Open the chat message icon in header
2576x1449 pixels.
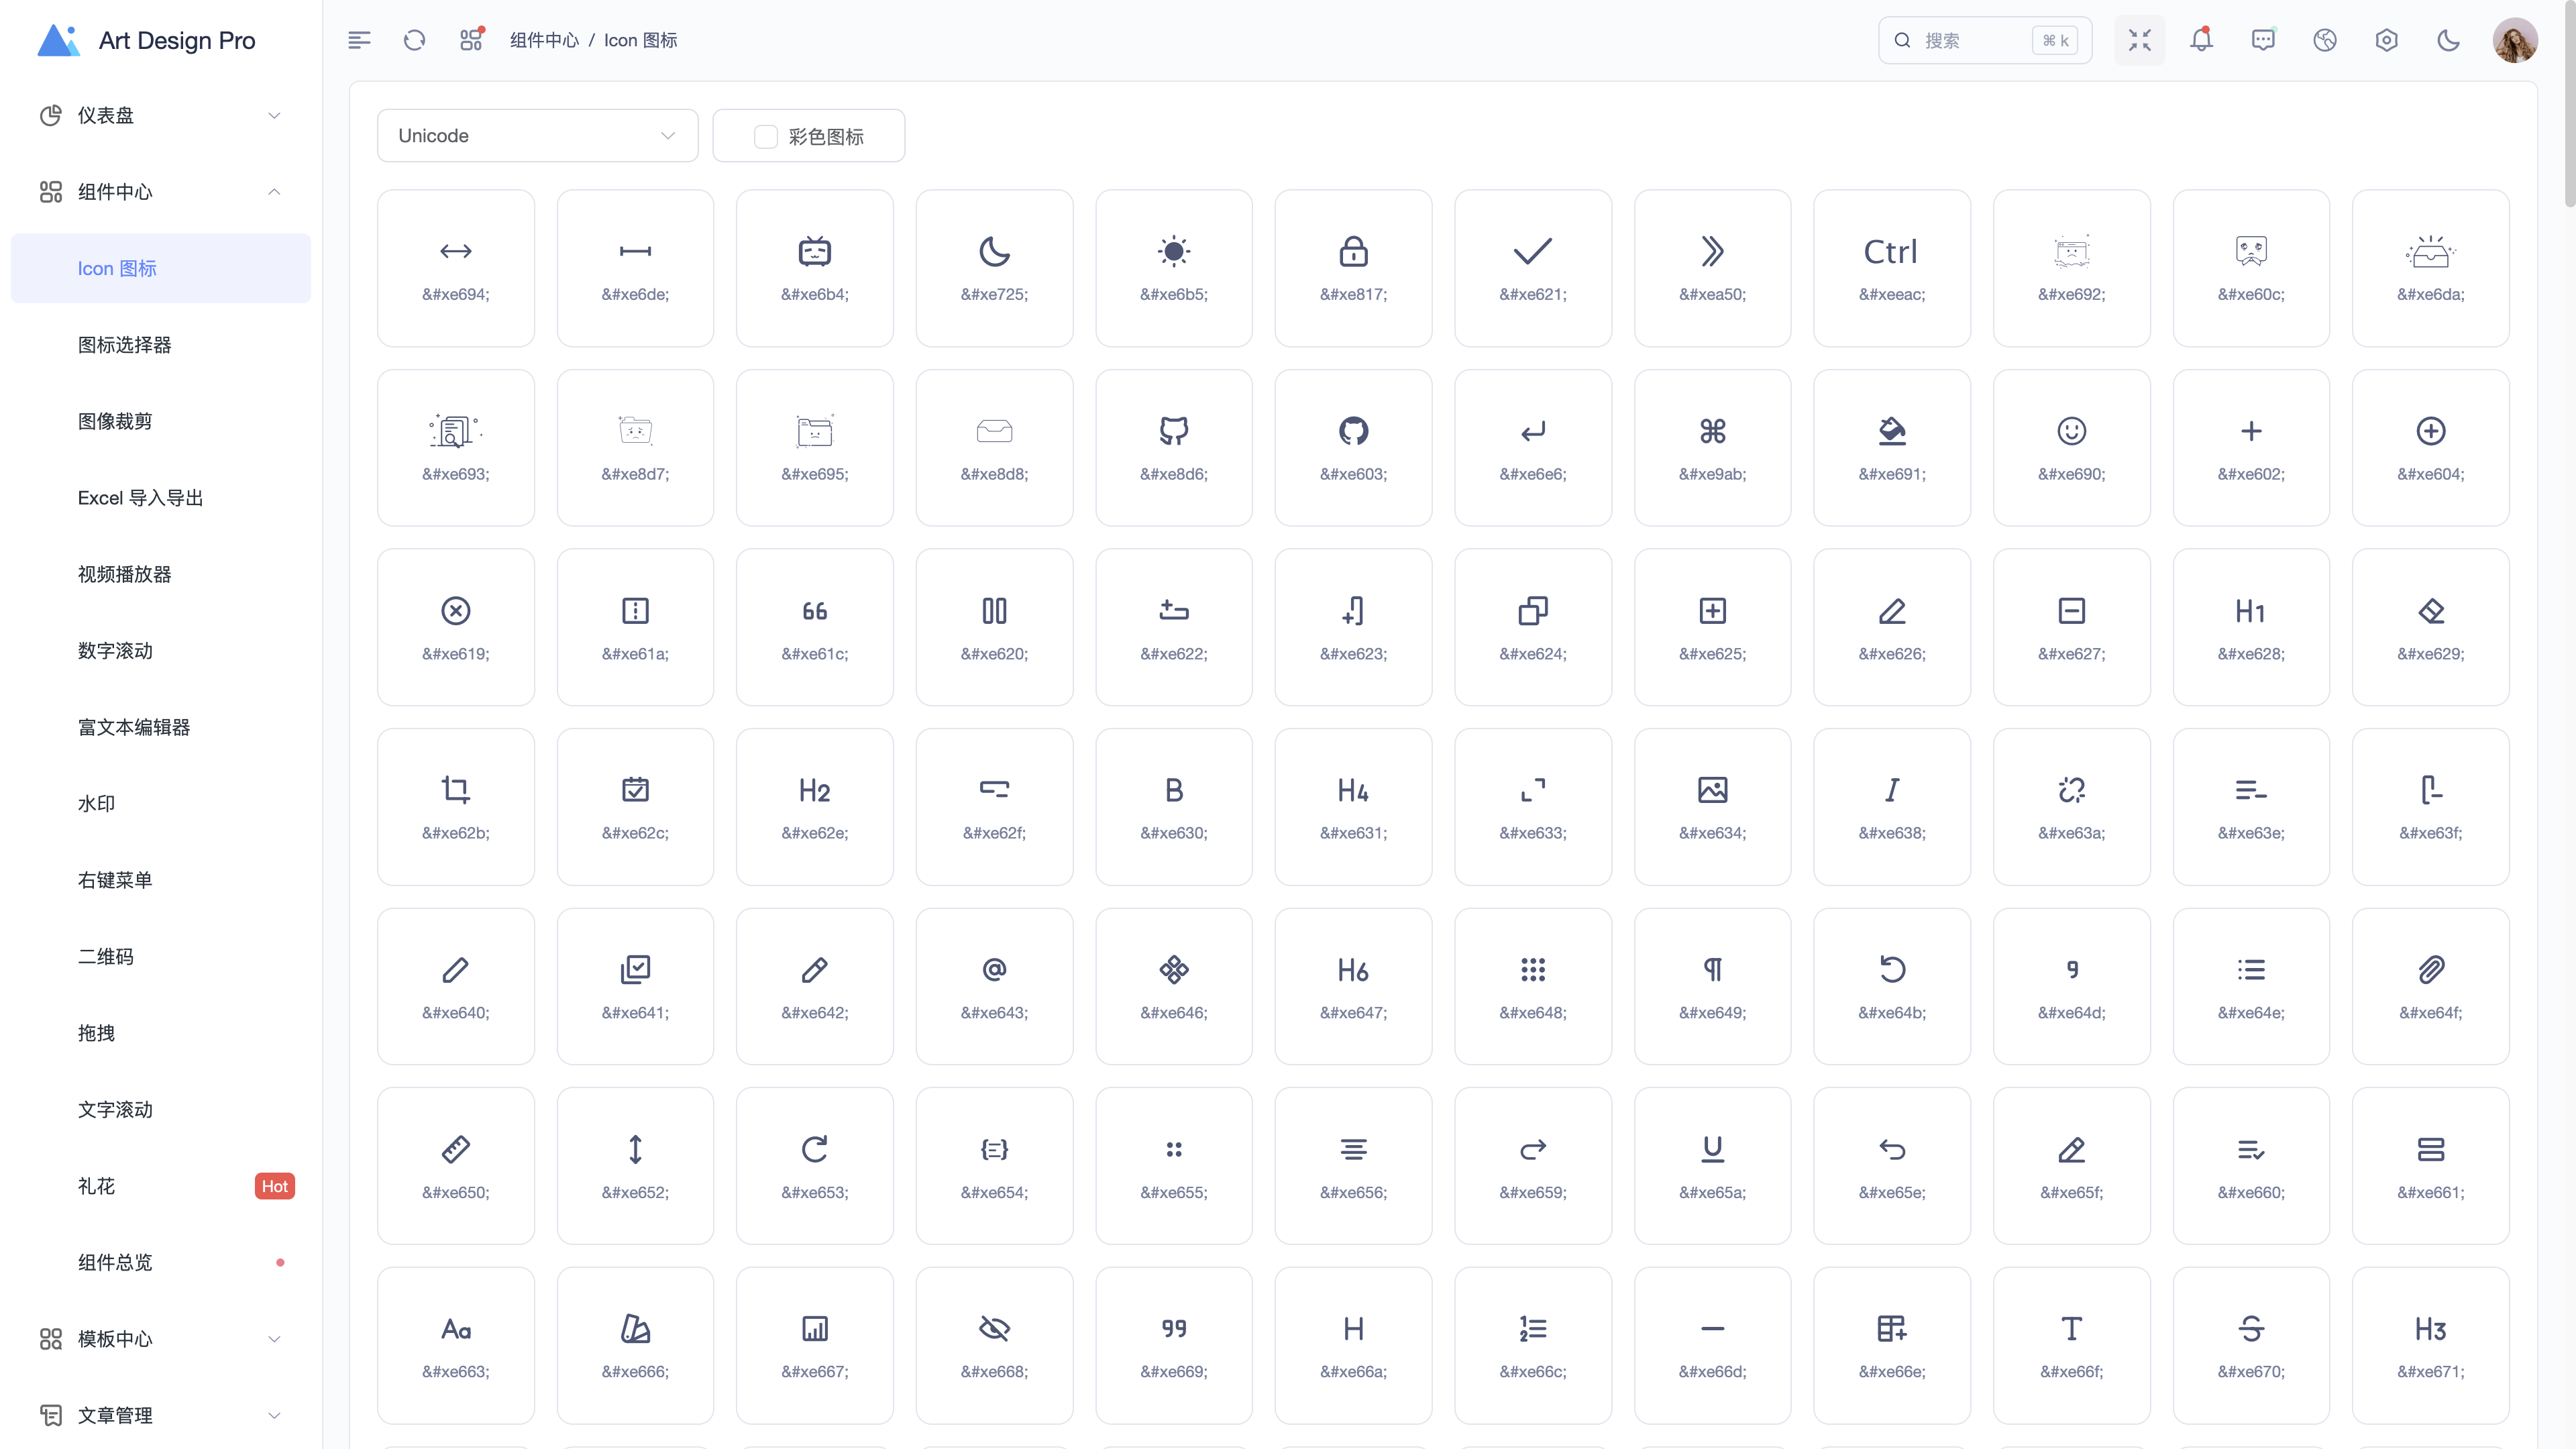pos(2262,40)
